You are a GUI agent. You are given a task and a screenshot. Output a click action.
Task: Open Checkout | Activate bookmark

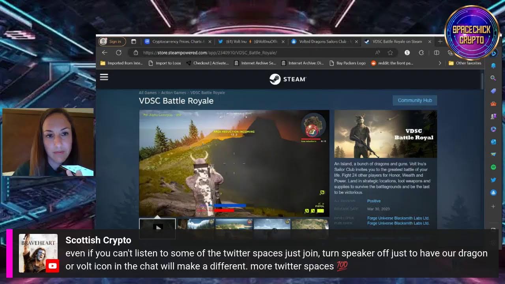click(207, 63)
